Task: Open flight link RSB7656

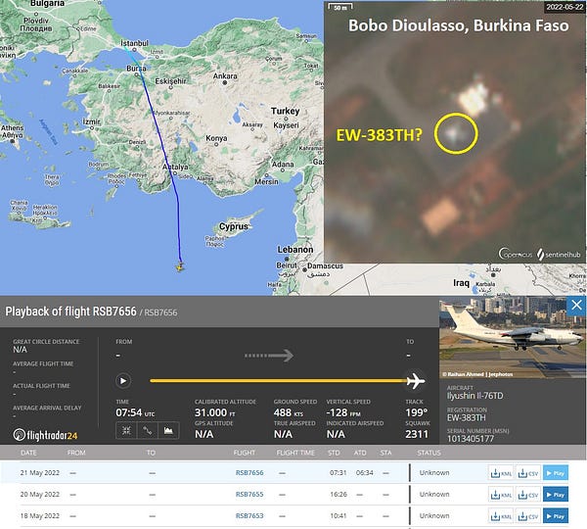Action: click(x=249, y=473)
